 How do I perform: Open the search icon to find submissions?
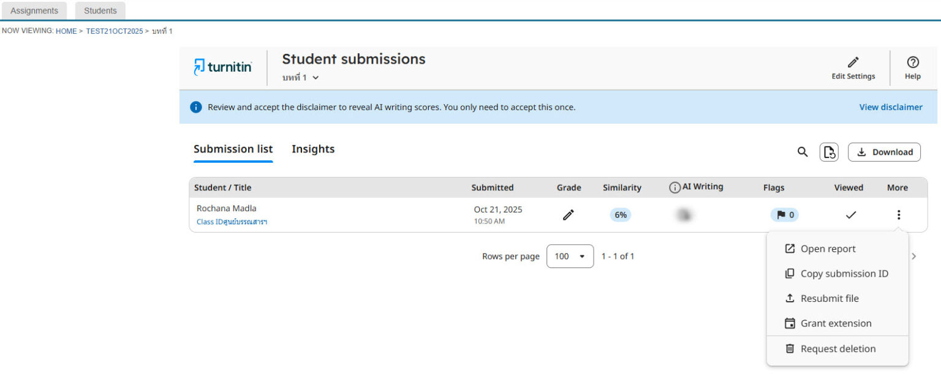(803, 152)
